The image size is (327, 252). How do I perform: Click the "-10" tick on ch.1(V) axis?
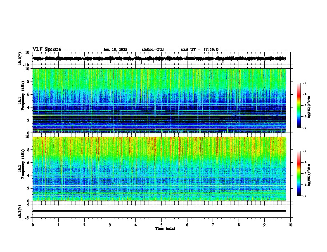(x=27, y=65)
